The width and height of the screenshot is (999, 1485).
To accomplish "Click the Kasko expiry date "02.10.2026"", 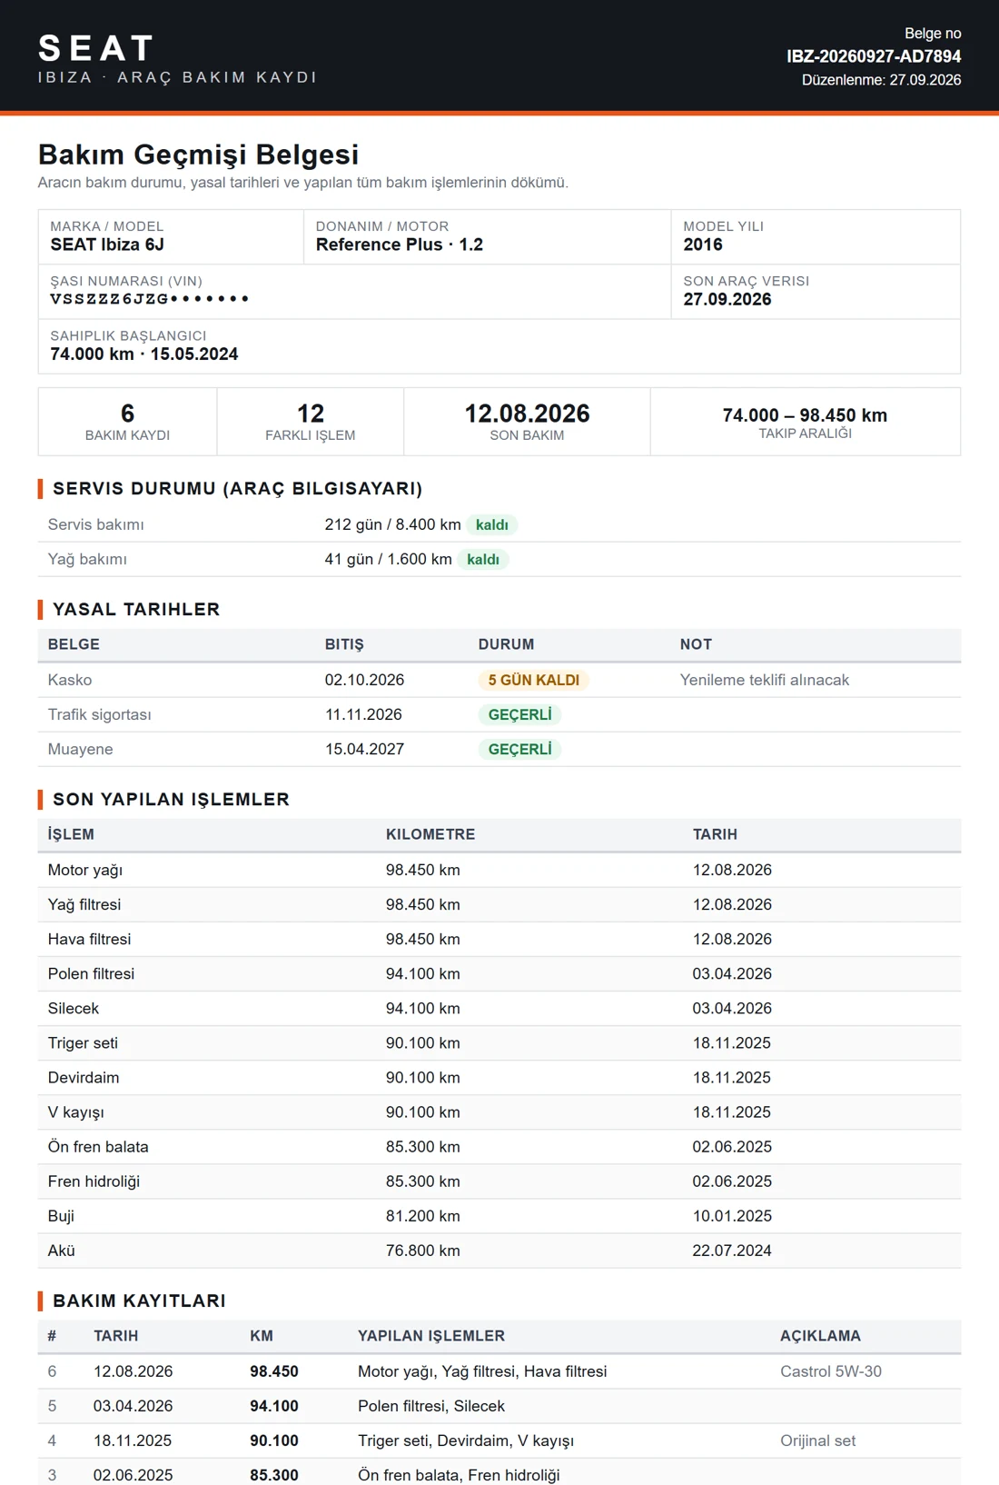I will point(364,680).
